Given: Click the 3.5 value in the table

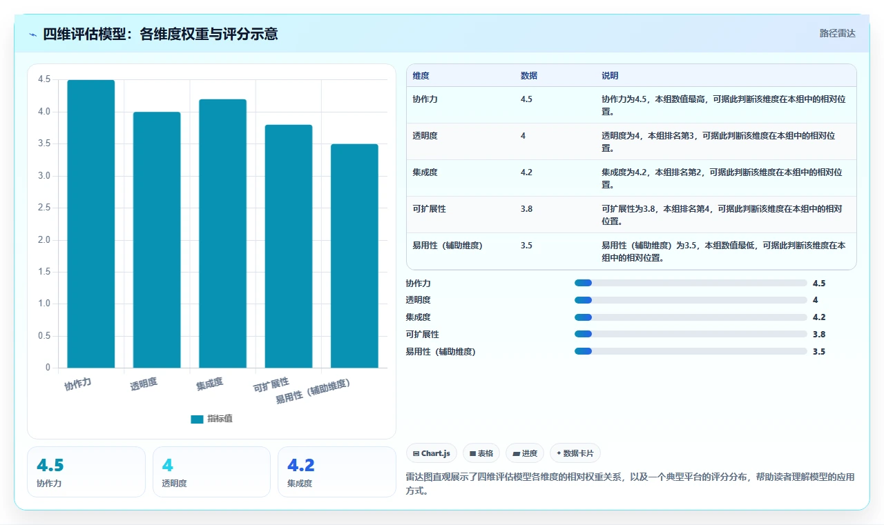Looking at the screenshot, I should pos(526,246).
